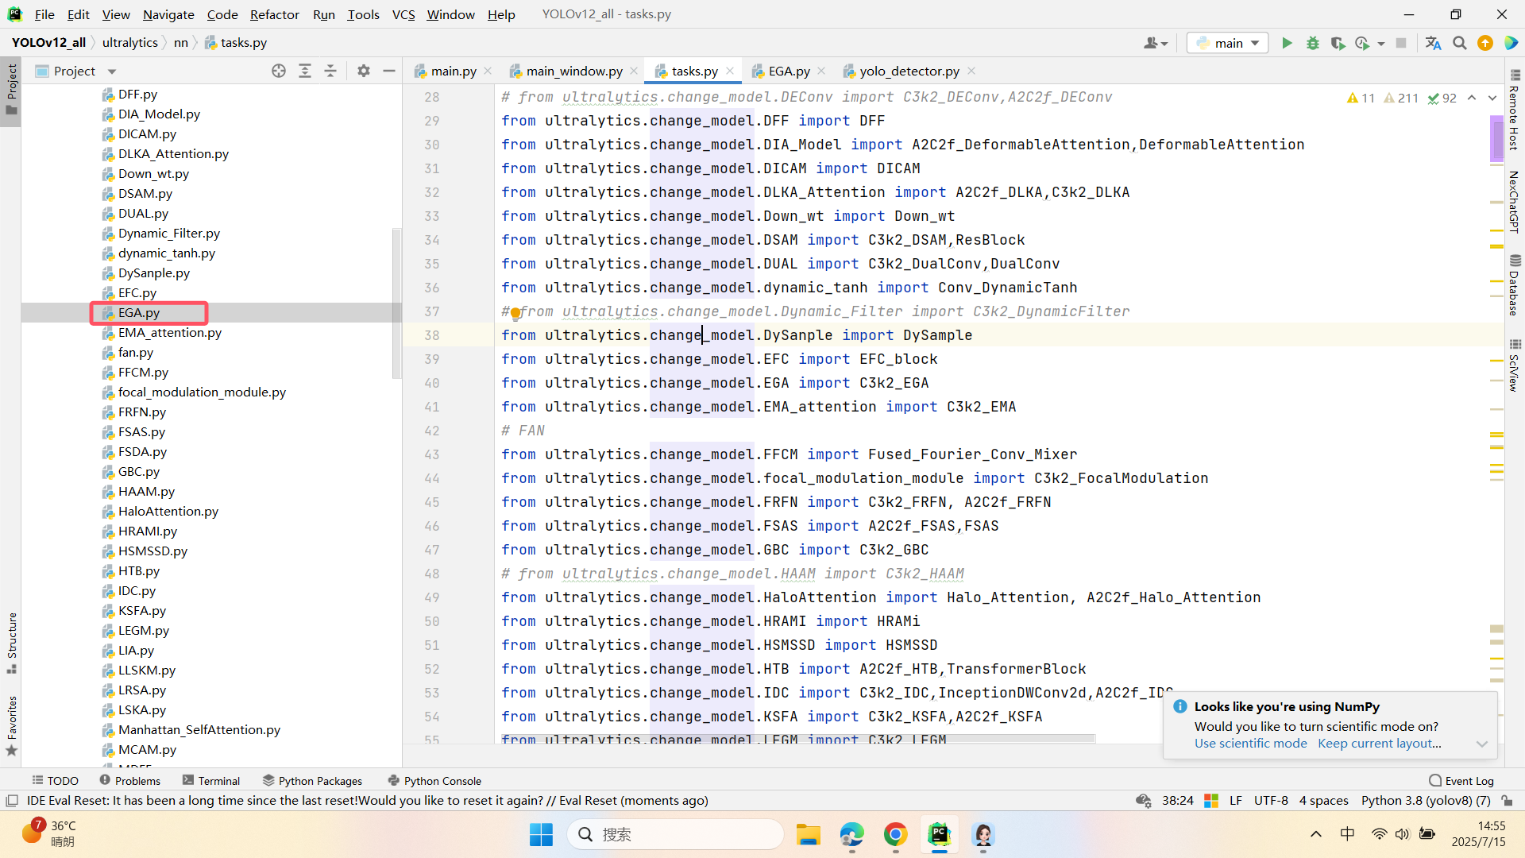Open the Terminal tool window

pos(211,780)
